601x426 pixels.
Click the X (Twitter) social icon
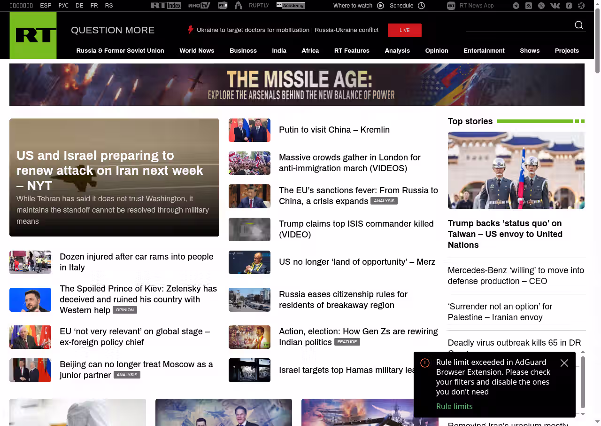click(x=541, y=6)
